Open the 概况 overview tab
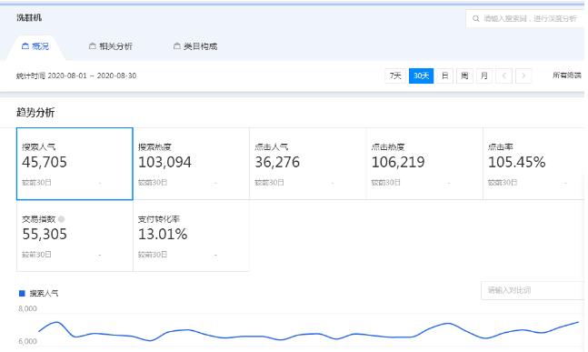Screen dimensions: 588x352 [x=35, y=46]
